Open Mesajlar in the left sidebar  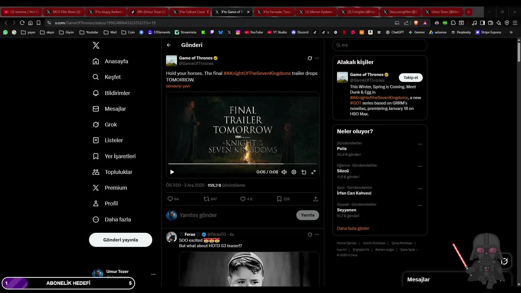point(109,109)
